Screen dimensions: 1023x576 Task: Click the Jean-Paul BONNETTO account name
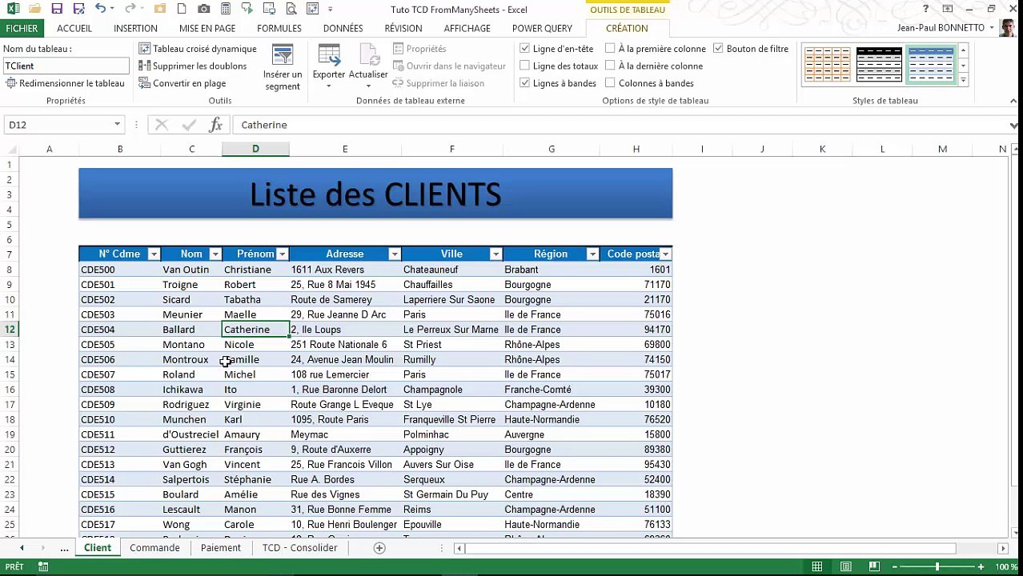(x=941, y=28)
